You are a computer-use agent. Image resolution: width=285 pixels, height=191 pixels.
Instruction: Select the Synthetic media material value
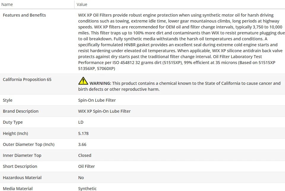point(87,189)
